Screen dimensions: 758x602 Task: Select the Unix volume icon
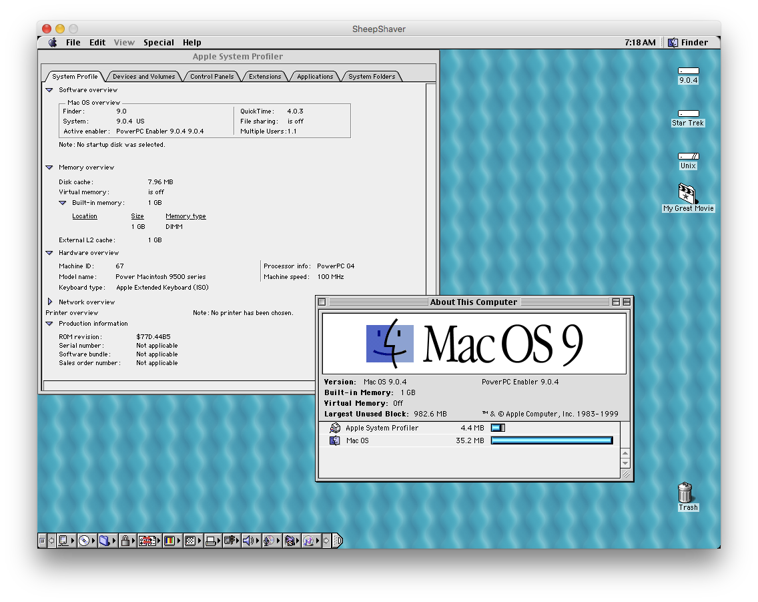[x=689, y=156]
